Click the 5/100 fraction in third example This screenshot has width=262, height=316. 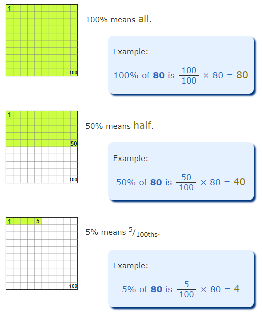click(186, 289)
